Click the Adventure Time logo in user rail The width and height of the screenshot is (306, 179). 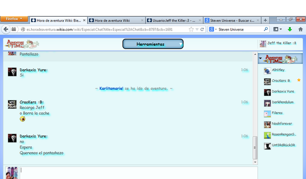tap(281, 59)
